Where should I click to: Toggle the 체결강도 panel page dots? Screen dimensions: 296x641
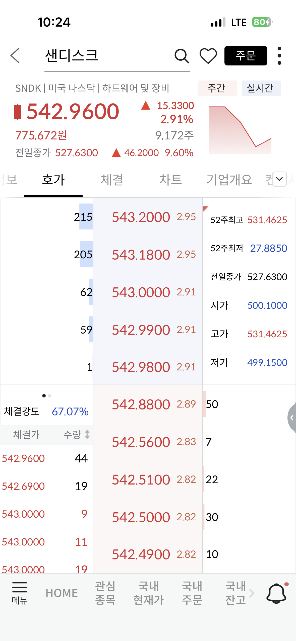47,396
